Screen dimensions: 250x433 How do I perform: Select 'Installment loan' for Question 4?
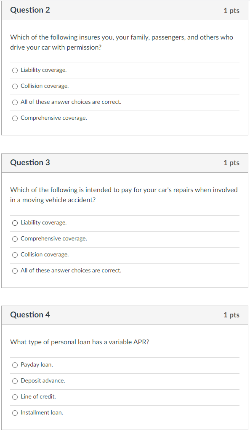pos(15,413)
